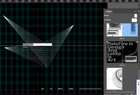Select the 12–13 spread label
This screenshot has width=140, height=95.
(x=122, y=65)
